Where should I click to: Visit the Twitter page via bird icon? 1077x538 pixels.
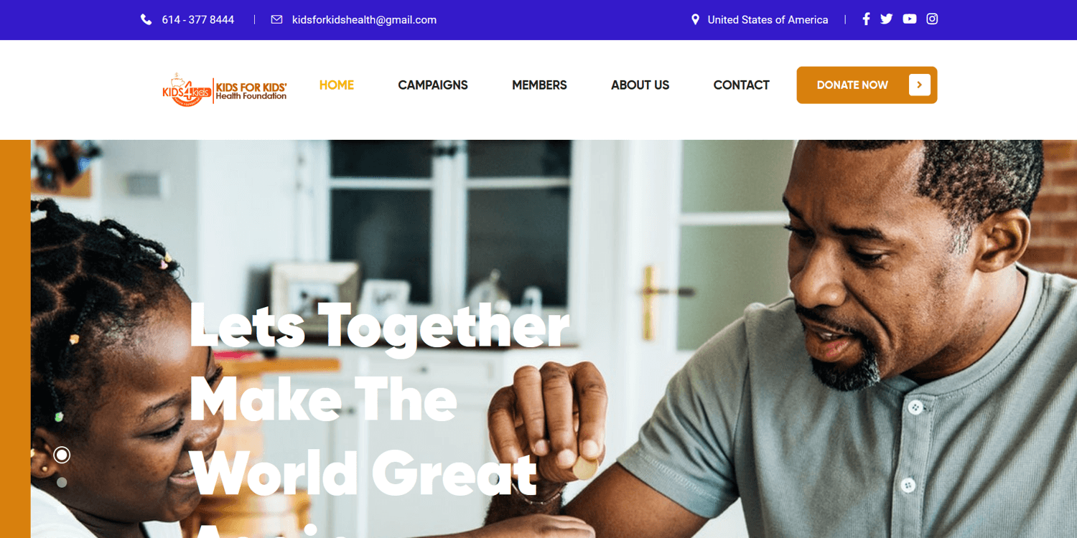(x=887, y=19)
